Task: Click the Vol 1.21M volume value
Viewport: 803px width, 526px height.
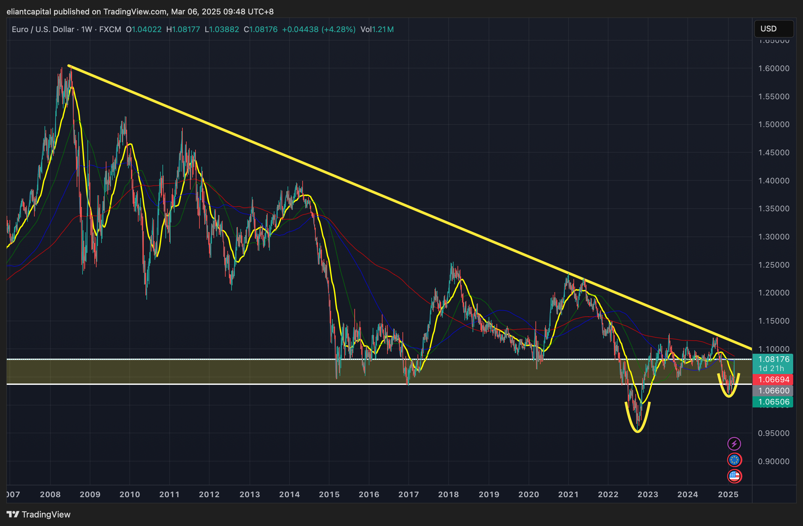Action: tap(377, 29)
